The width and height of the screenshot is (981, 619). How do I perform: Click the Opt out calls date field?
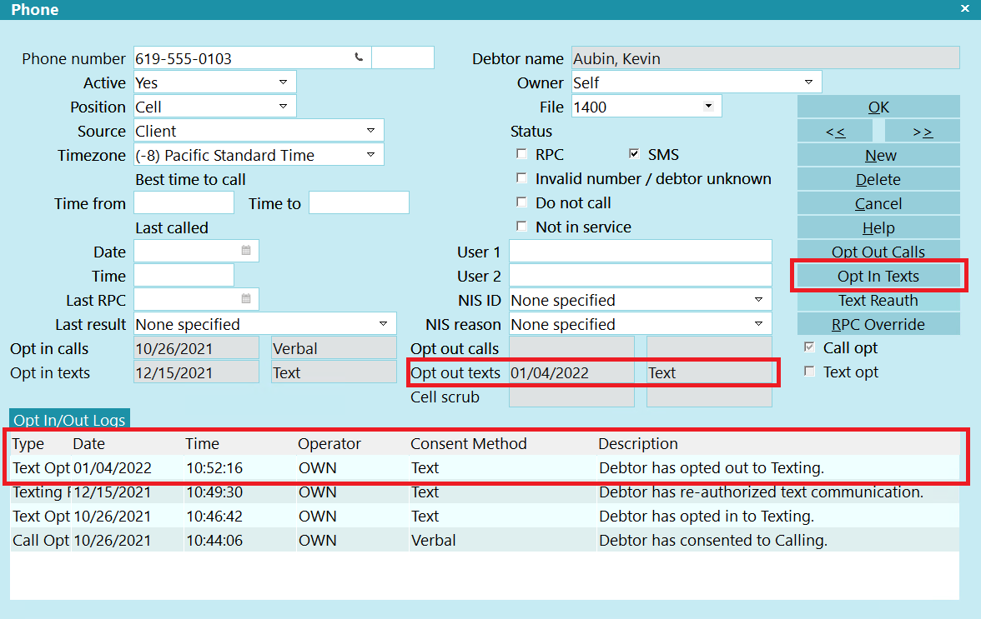[x=572, y=348]
